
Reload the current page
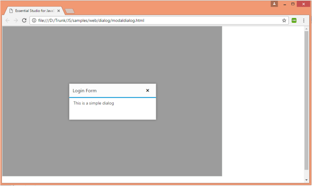[24, 20]
